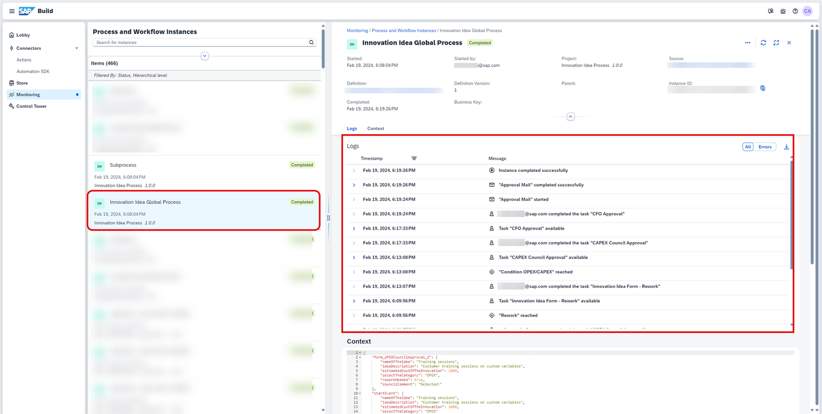822x414 pixels.
Task: Open the Timestamp column sort icon
Action: coord(414,158)
